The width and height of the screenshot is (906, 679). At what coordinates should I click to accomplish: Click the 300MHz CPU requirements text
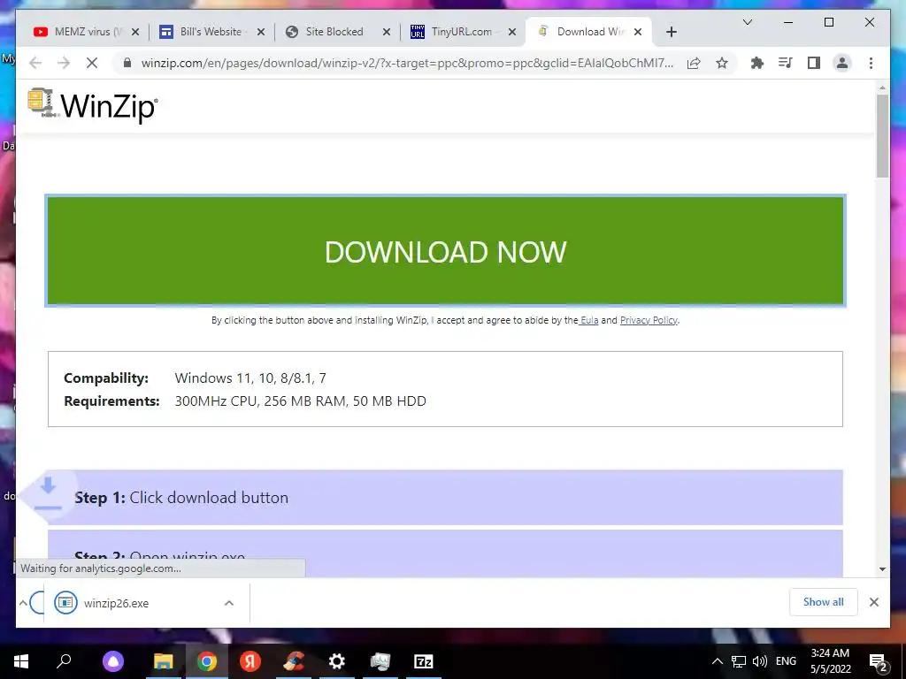tap(301, 401)
